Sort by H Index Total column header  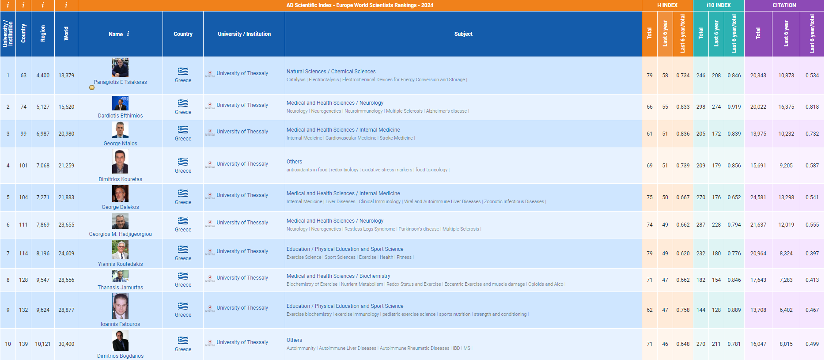point(649,34)
